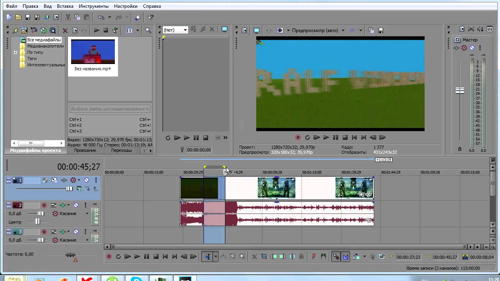Mute audio track 3
The image size is (500, 281).
pos(76,232)
